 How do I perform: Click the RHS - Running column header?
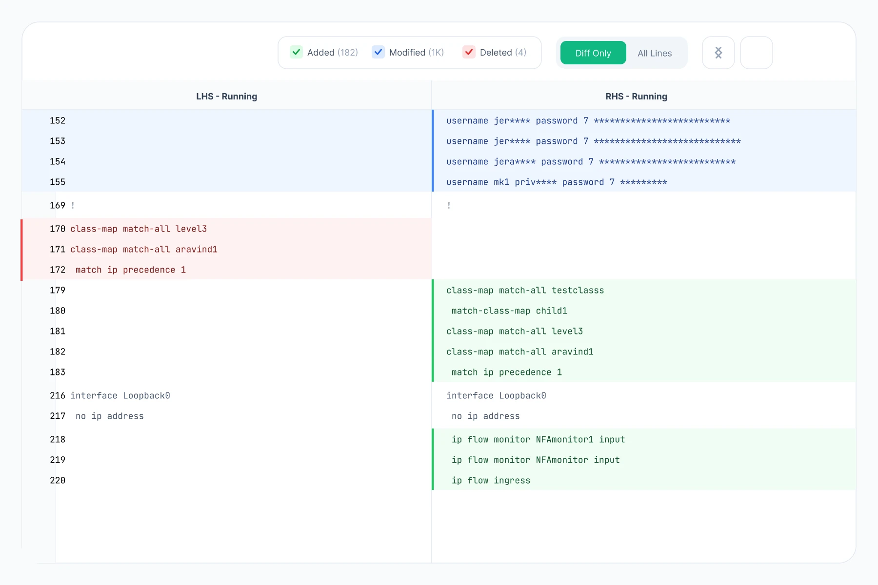click(636, 97)
